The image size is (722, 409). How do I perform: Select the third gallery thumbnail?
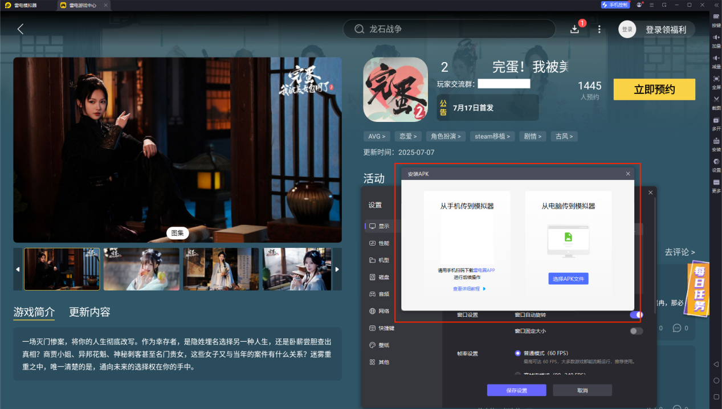(221, 269)
